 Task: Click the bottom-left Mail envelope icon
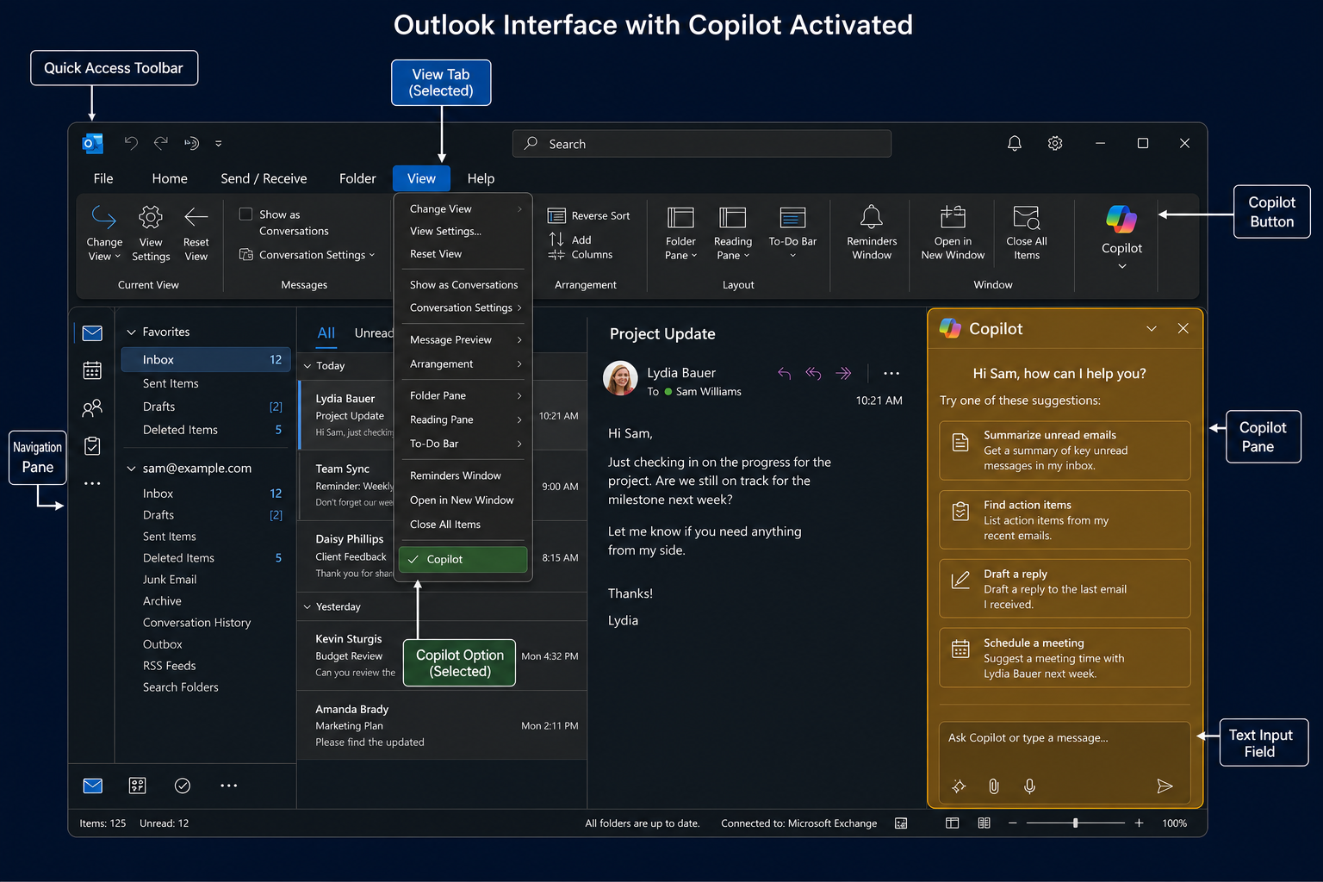point(93,786)
